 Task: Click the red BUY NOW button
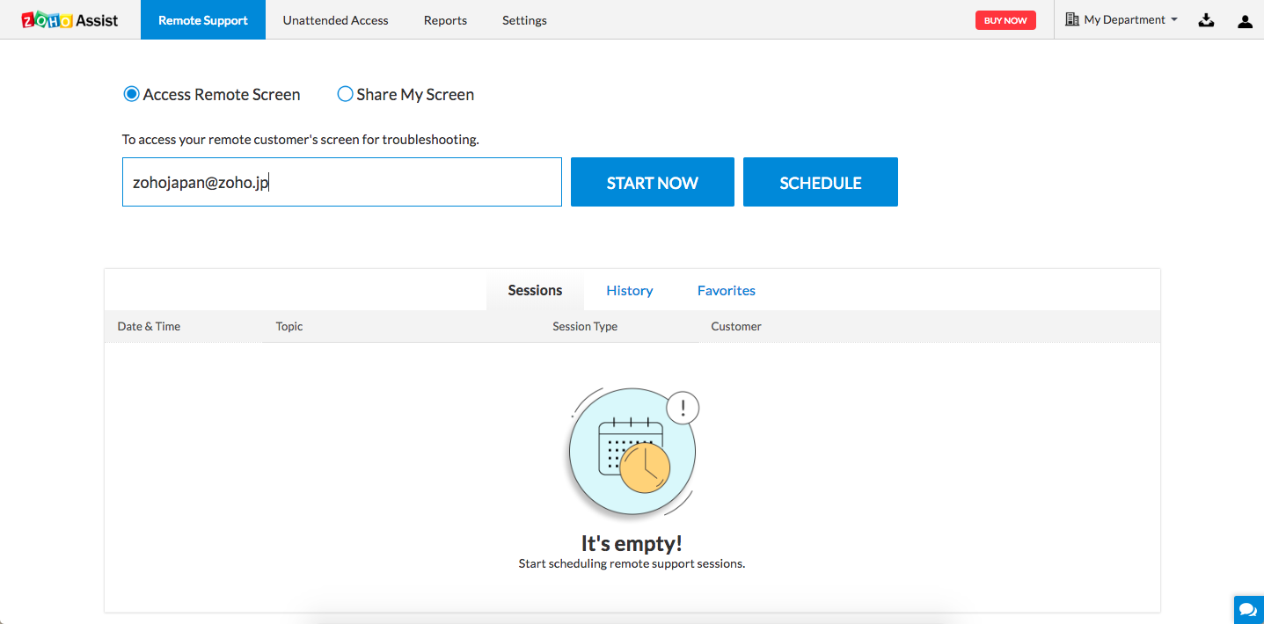pos(1005,20)
